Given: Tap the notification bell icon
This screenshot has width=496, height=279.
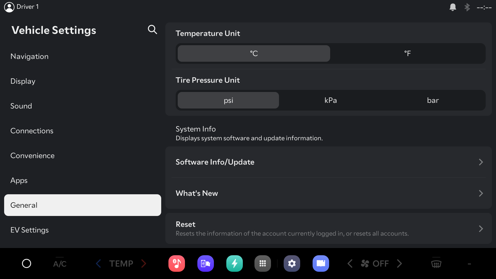Looking at the screenshot, I should (453, 7).
